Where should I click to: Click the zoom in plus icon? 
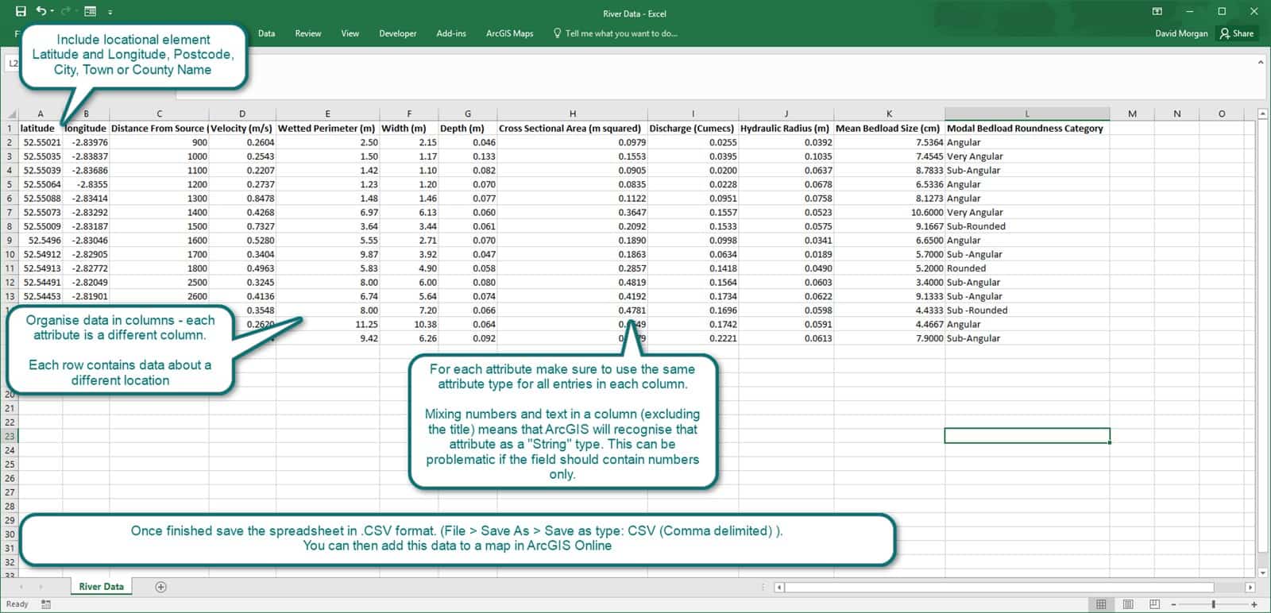point(1254,604)
